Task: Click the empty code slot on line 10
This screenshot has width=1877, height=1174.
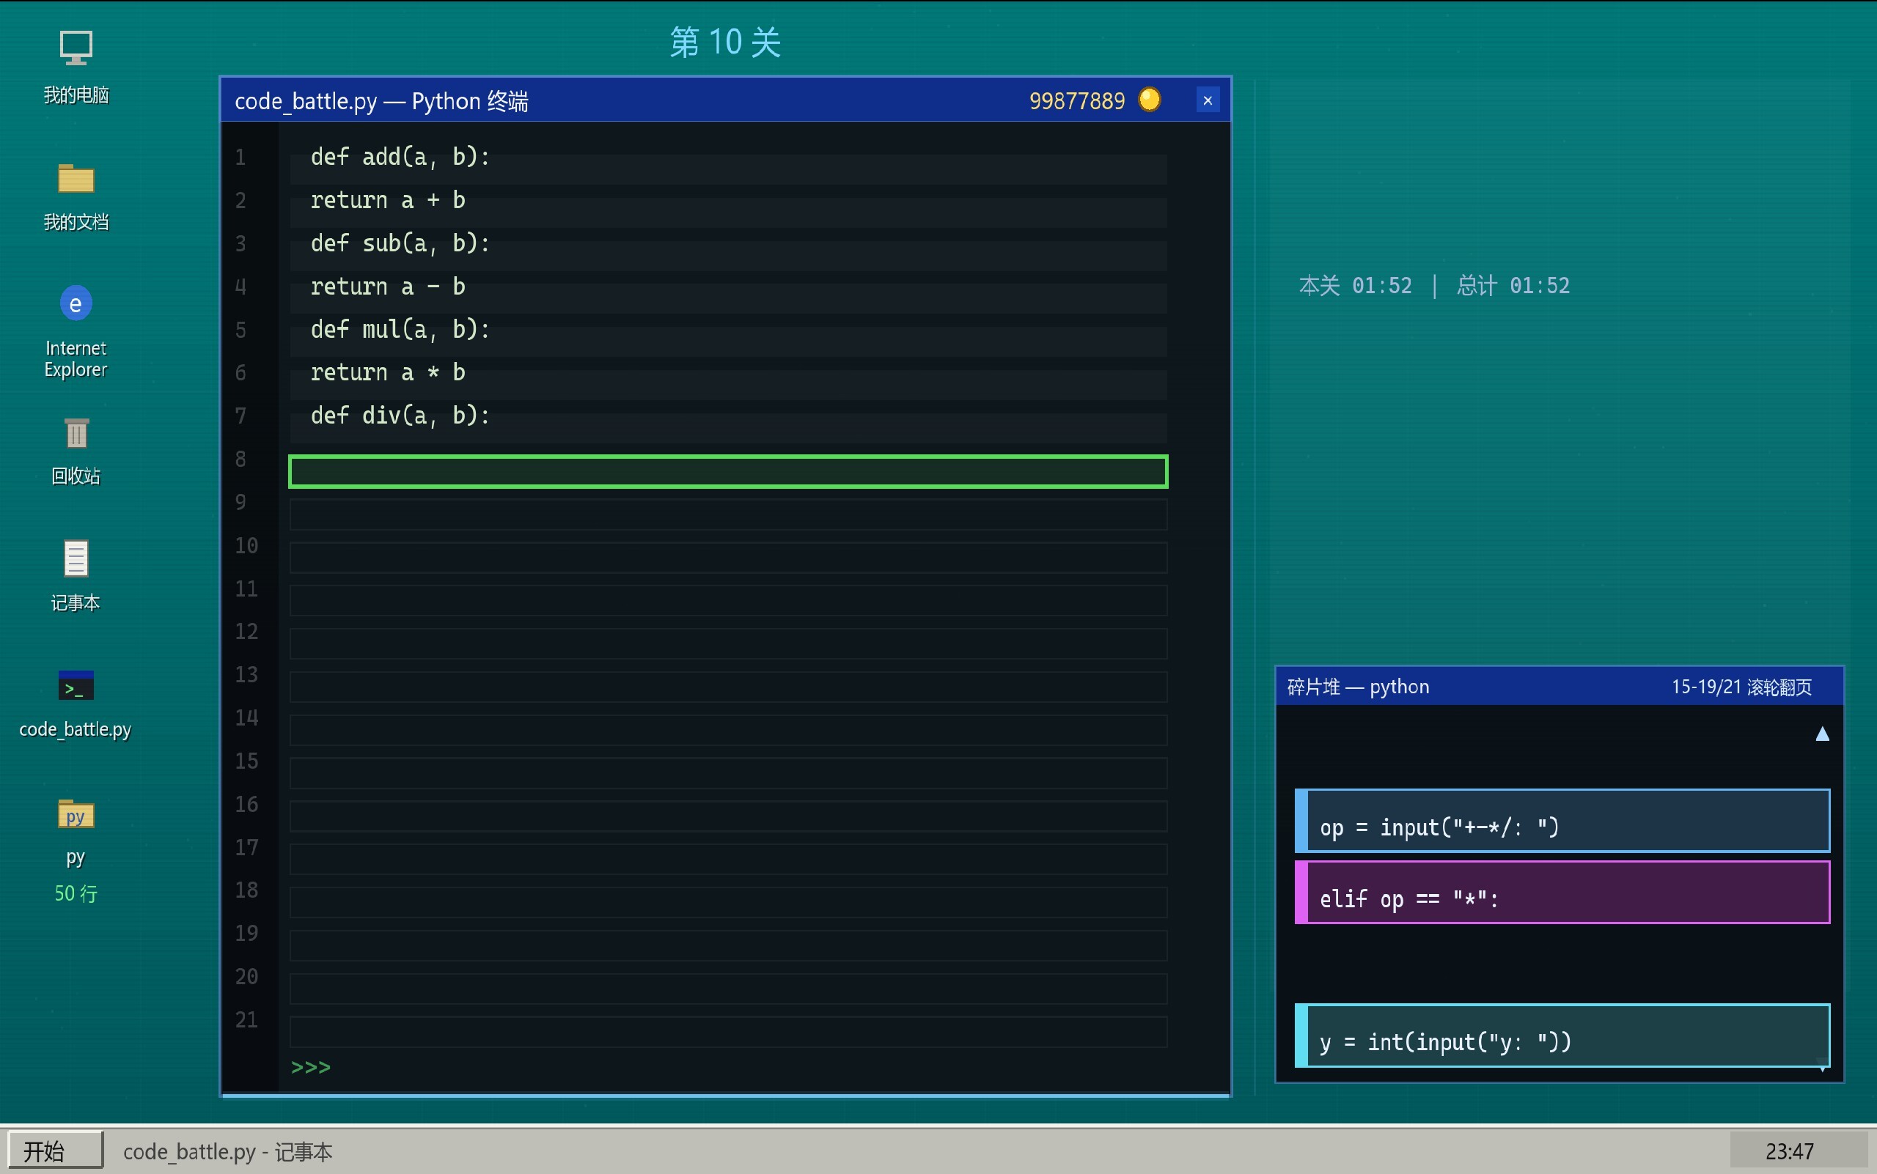Action: (728, 558)
